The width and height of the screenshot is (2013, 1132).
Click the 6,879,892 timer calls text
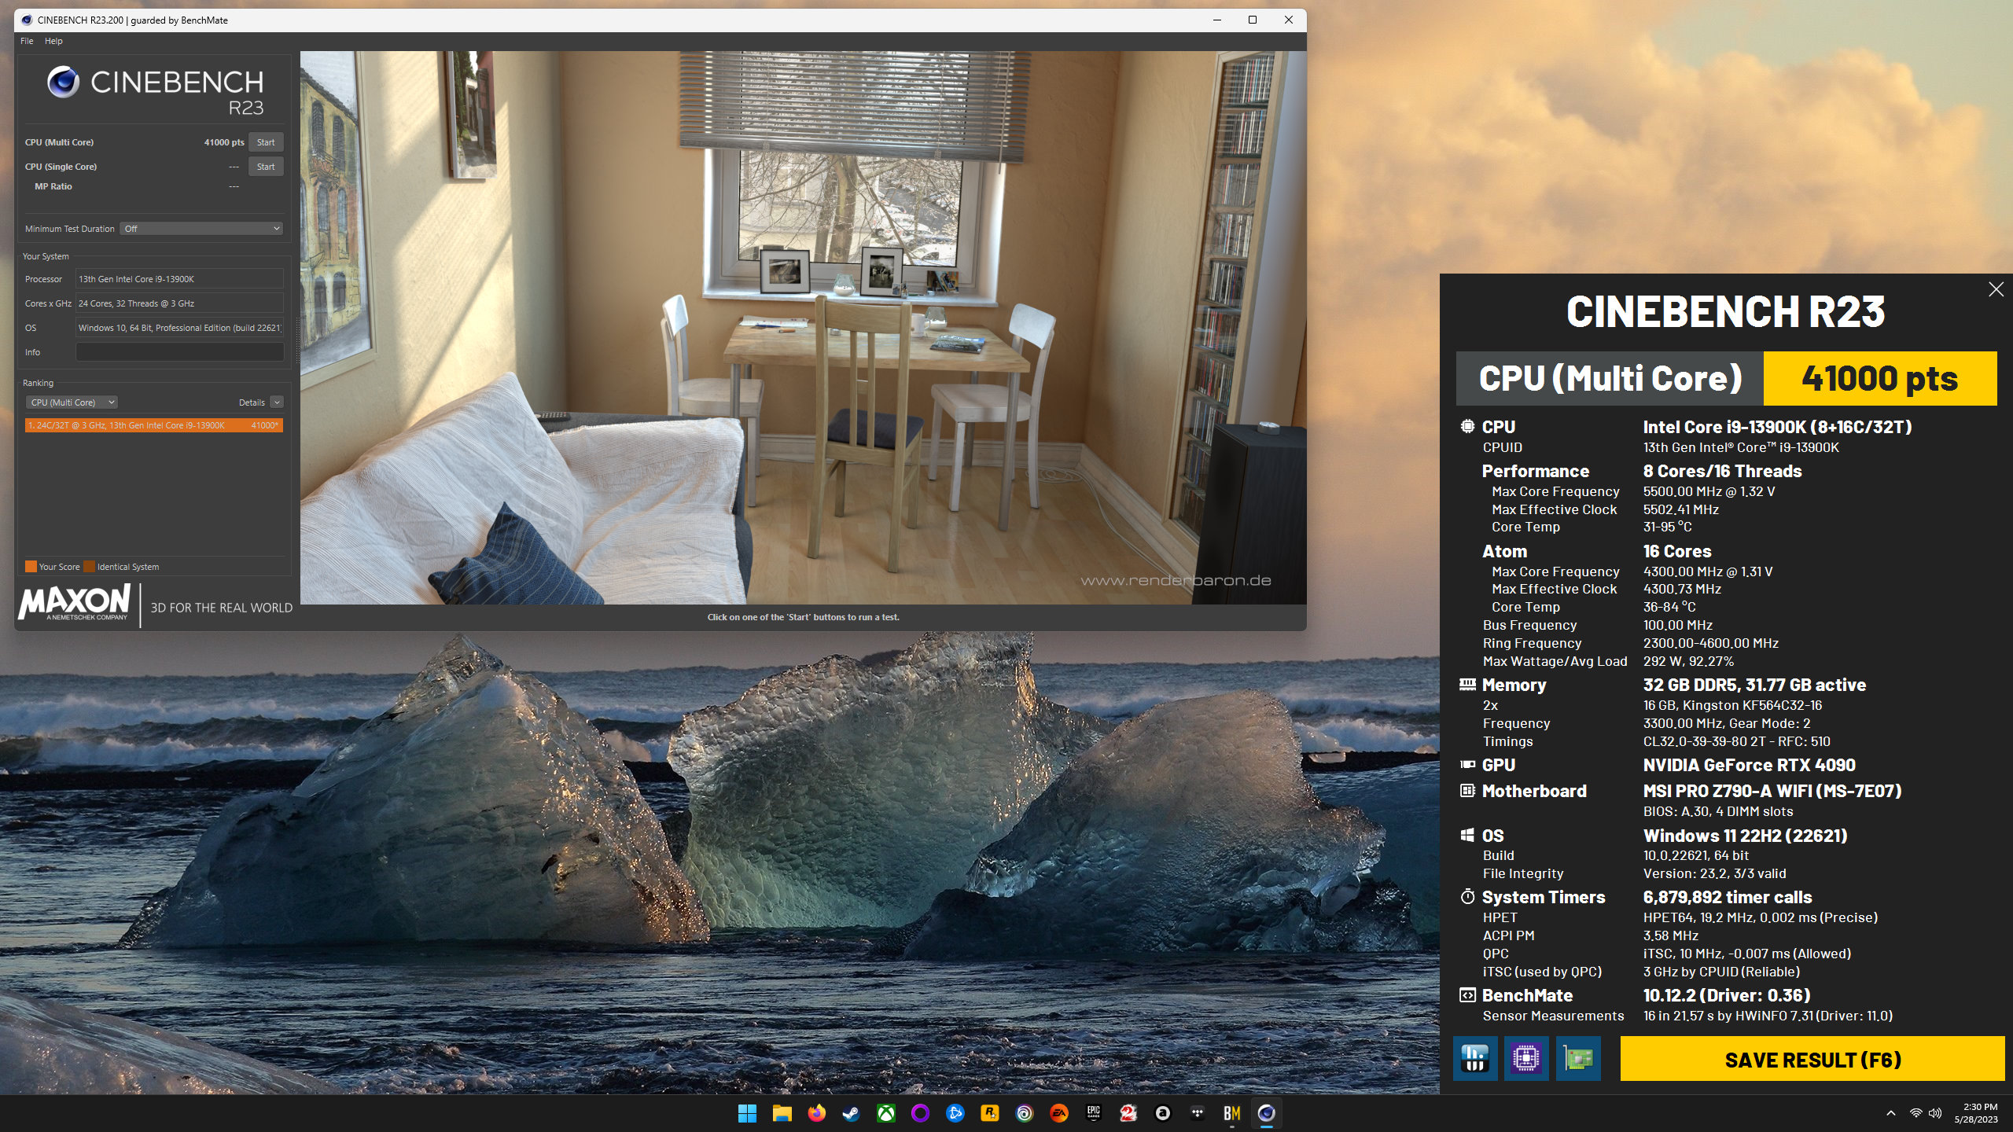pos(1727,897)
